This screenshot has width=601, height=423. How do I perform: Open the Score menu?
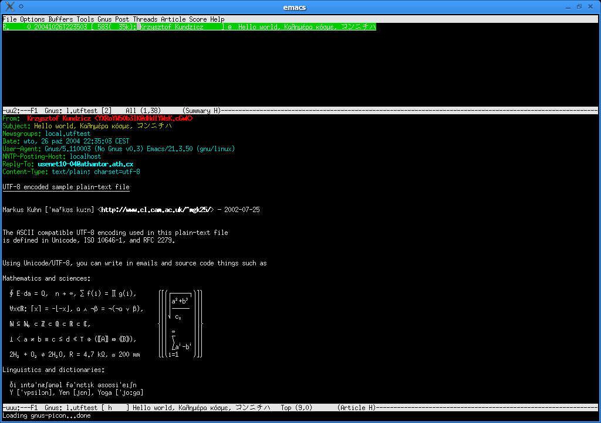point(198,19)
